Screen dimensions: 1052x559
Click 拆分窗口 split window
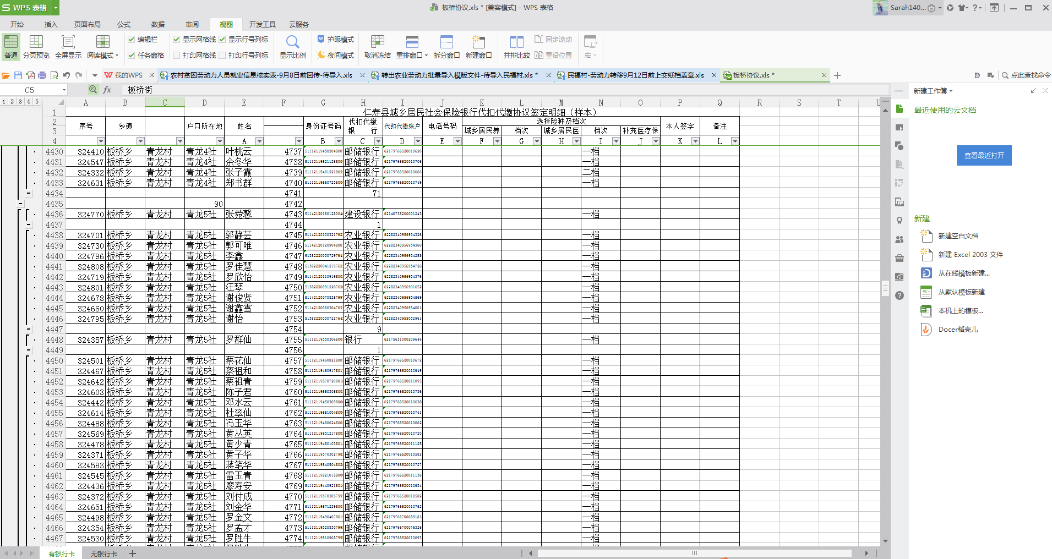(446, 46)
